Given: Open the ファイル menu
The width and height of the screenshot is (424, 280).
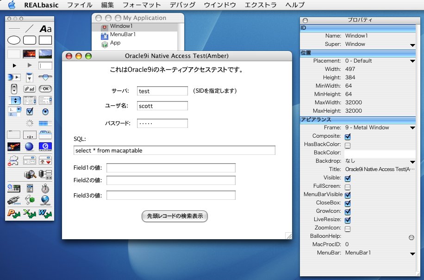Looking at the screenshot, I should click(x=80, y=5).
